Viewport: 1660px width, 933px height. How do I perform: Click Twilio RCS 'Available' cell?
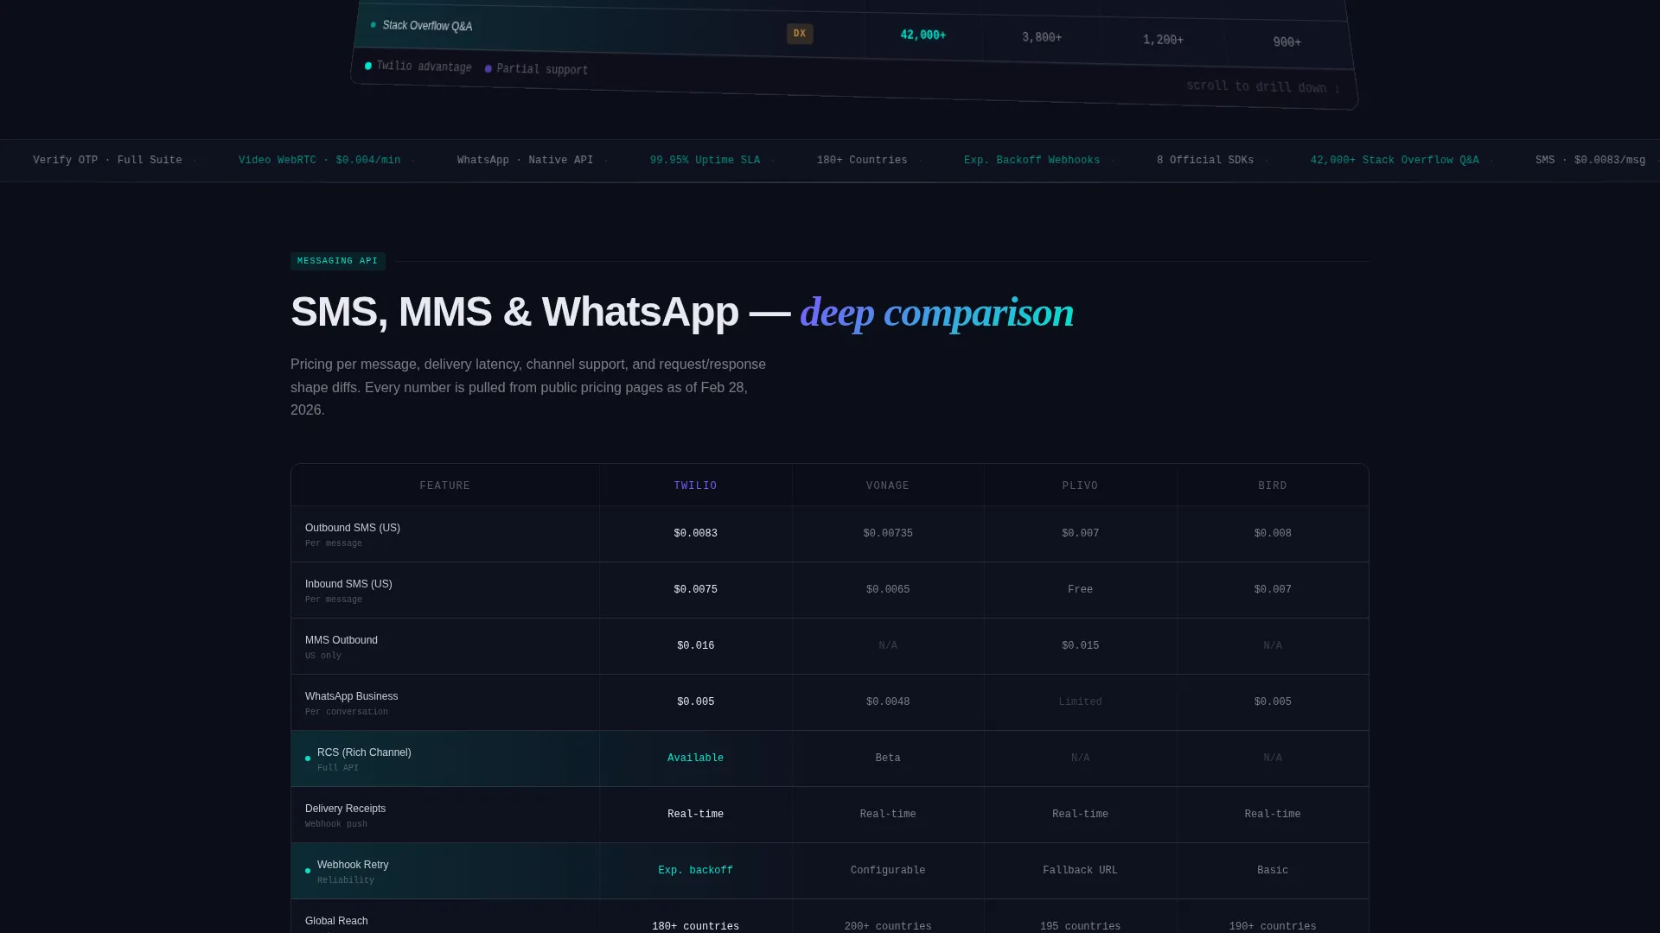click(x=696, y=758)
